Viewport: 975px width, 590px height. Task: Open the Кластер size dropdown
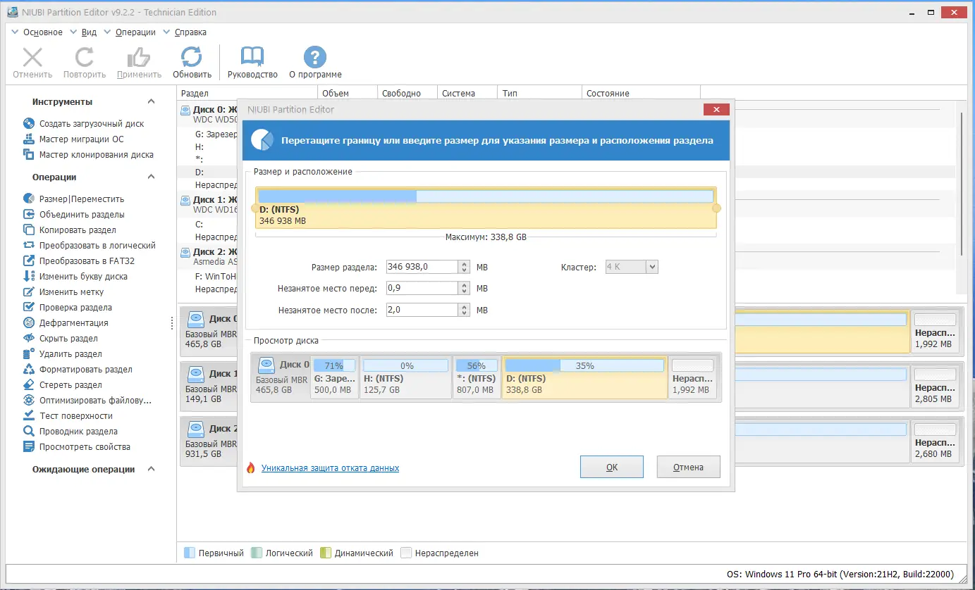point(651,267)
